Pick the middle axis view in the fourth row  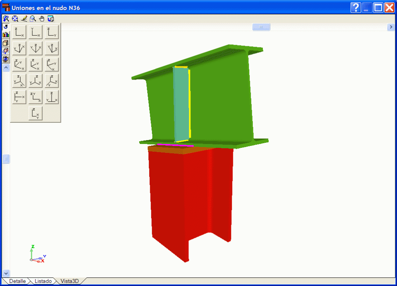coord(35,81)
